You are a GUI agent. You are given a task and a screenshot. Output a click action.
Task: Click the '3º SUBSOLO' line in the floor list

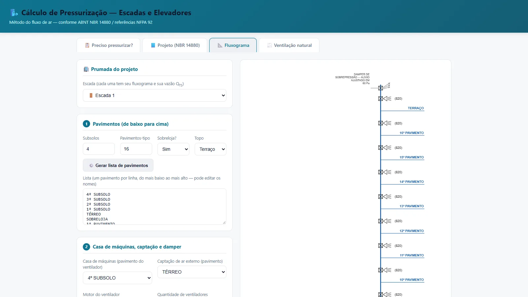[98, 199]
